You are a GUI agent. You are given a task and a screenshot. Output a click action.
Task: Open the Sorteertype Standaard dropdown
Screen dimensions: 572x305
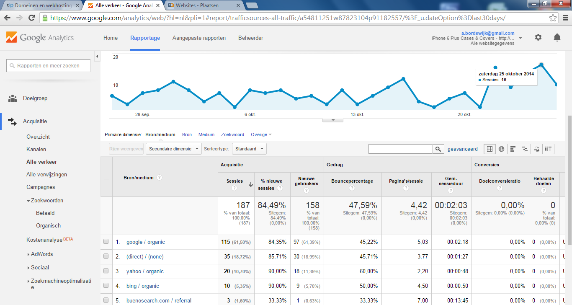(250, 149)
